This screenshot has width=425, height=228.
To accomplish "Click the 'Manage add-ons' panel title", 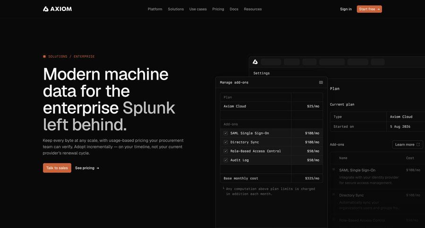I will click(x=234, y=82).
